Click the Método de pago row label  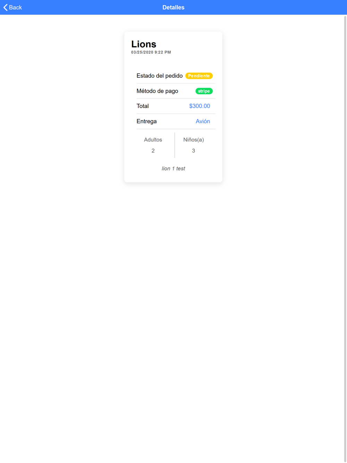click(x=157, y=91)
